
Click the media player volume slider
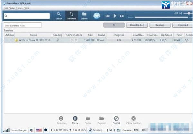point(161,17)
